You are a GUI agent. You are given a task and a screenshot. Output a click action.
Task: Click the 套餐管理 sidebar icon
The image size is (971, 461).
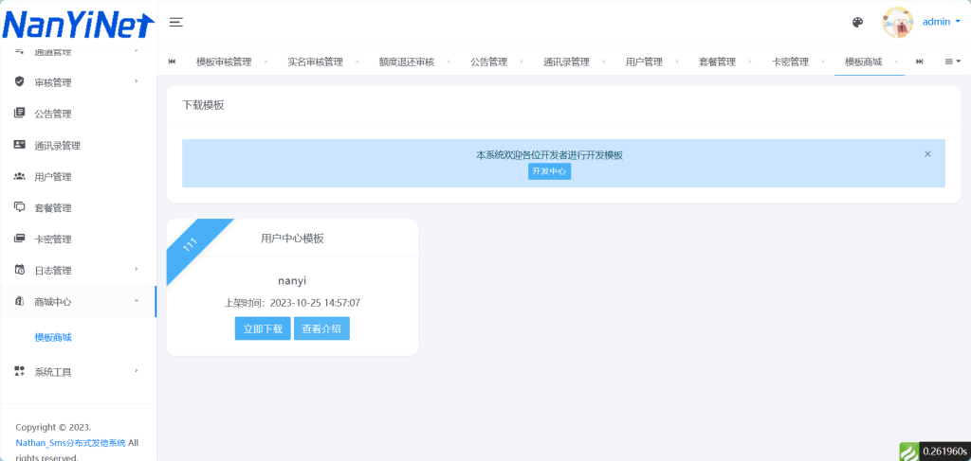click(x=19, y=207)
